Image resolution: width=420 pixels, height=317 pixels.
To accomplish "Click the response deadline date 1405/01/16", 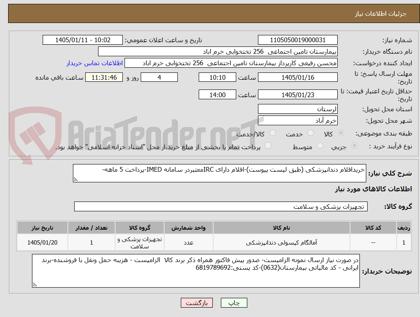I will click(x=298, y=78).
